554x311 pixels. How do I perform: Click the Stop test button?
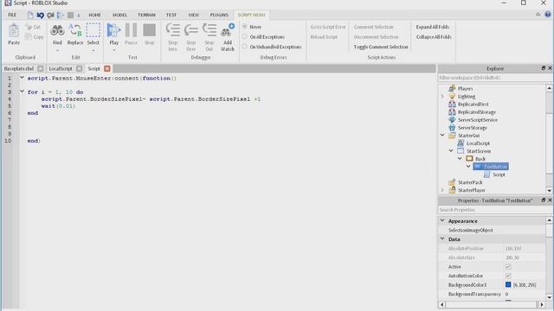coord(150,30)
